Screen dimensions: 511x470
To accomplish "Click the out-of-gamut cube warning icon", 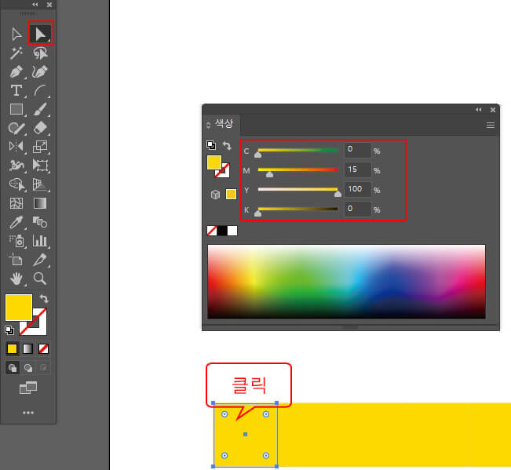I will [215, 195].
